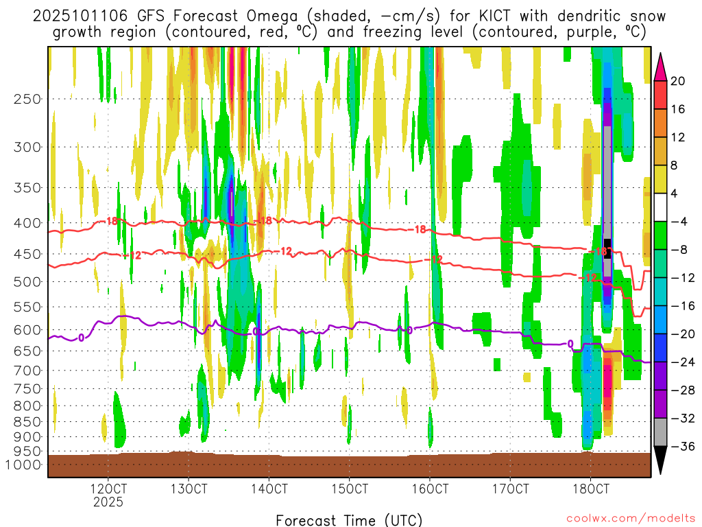Screen dimensions: 702x527
Task: Click the 900 pressure level label
Action: [x=27, y=436]
